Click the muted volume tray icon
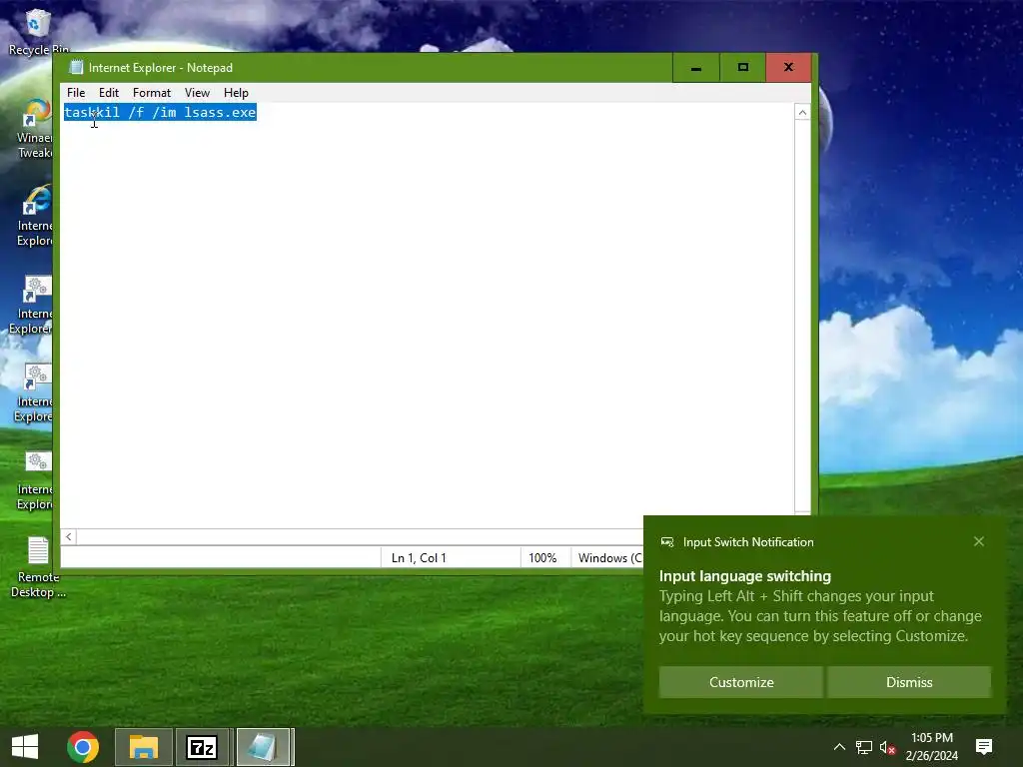1023x767 pixels. click(x=887, y=747)
